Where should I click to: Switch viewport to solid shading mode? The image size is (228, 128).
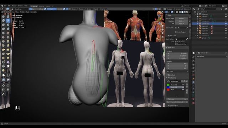[x=182, y=12]
